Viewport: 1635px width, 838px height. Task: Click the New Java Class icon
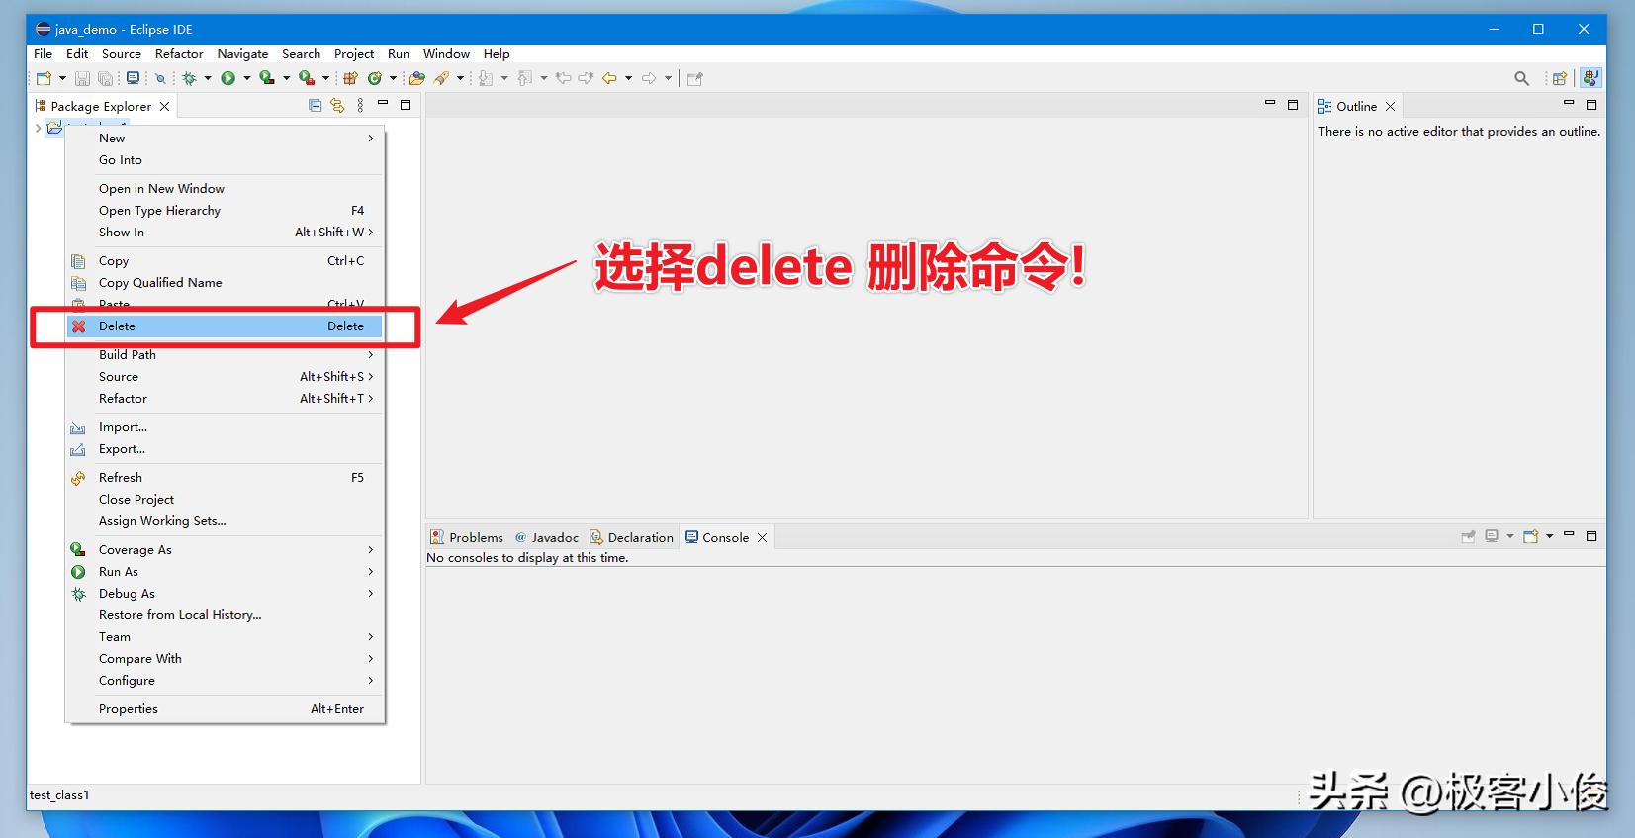point(375,78)
